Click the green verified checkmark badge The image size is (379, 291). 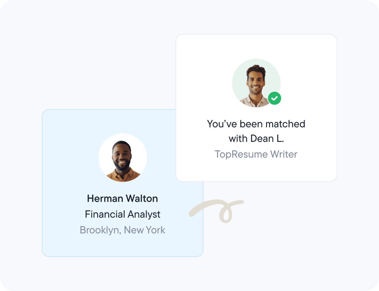pyautogui.click(x=275, y=98)
